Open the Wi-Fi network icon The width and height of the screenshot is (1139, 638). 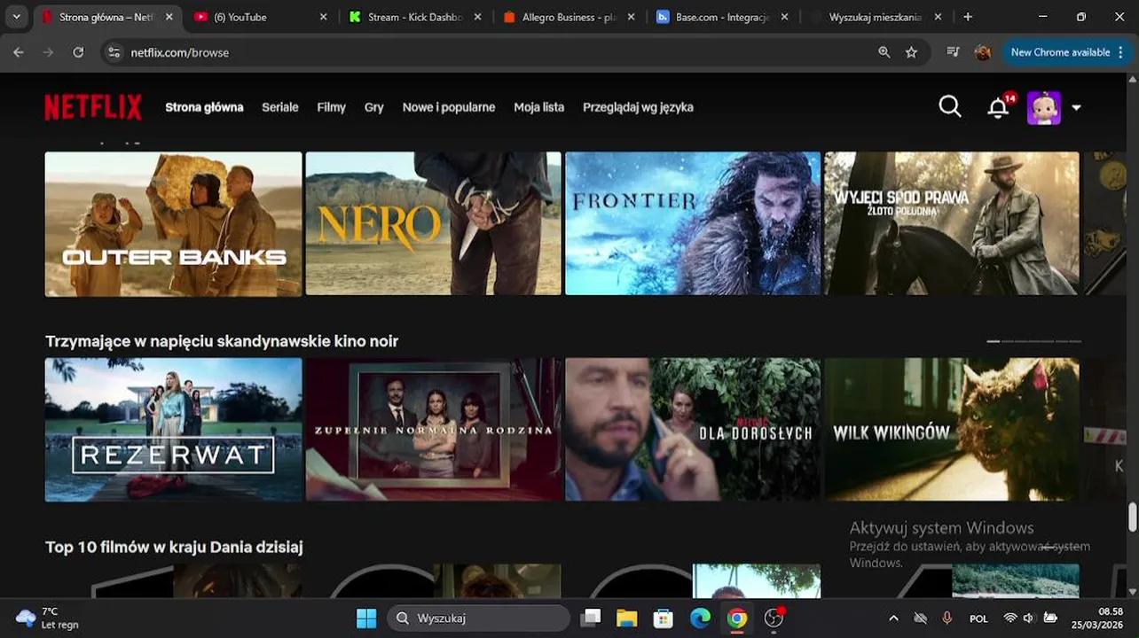(1009, 619)
